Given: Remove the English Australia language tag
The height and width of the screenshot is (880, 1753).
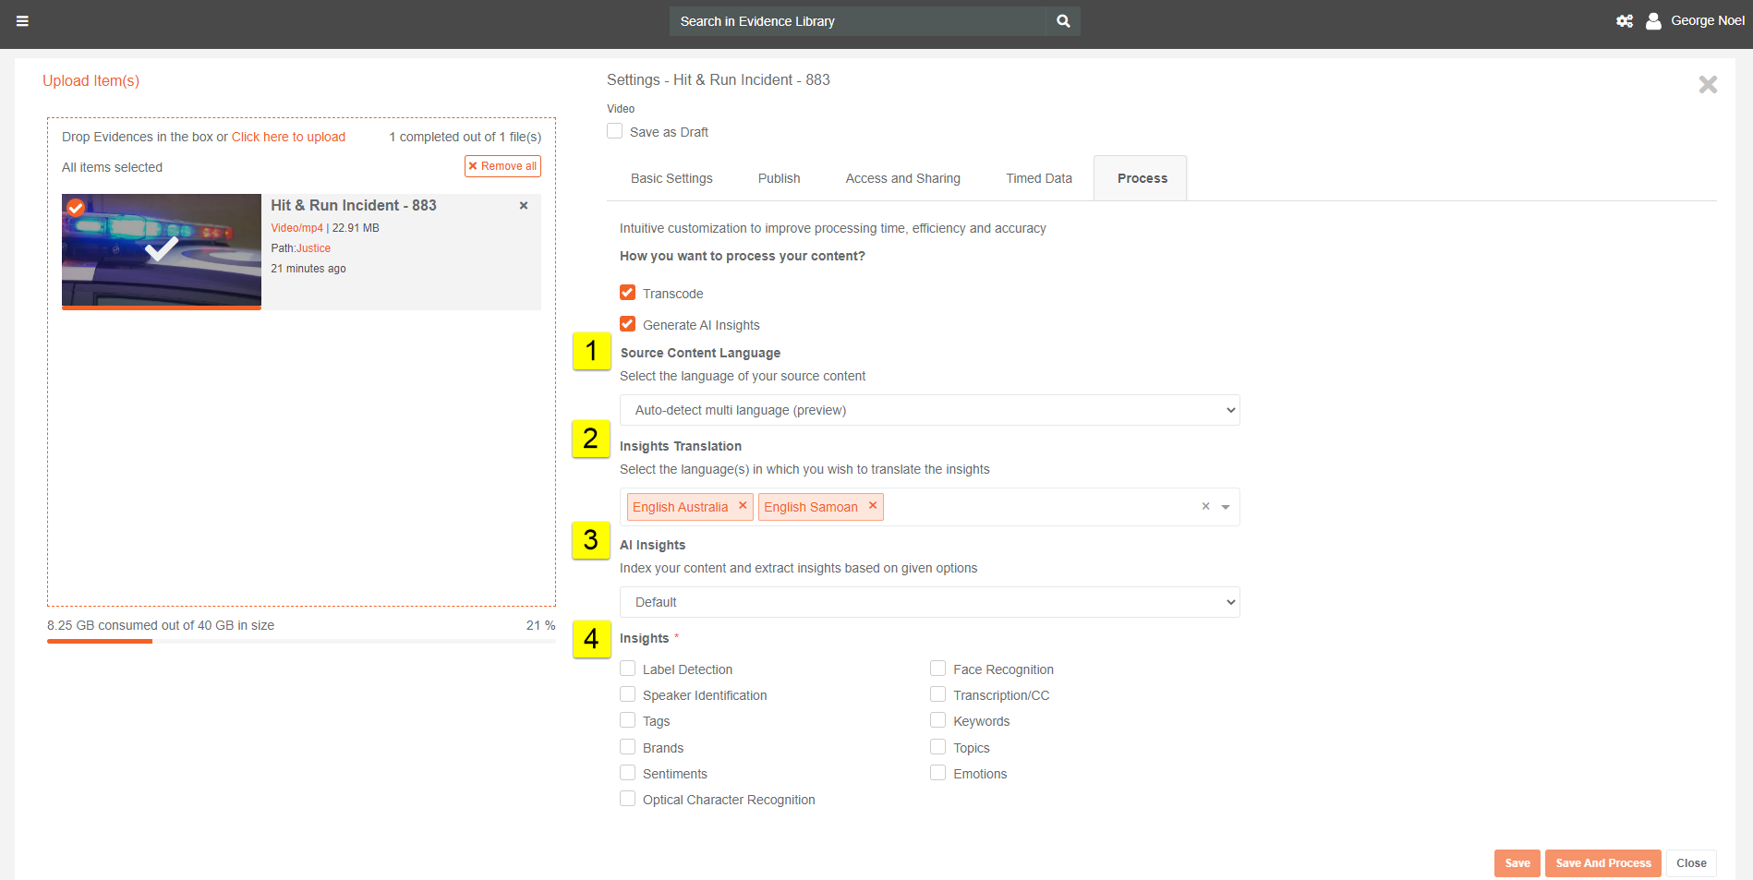Looking at the screenshot, I should [x=743, y=506].
